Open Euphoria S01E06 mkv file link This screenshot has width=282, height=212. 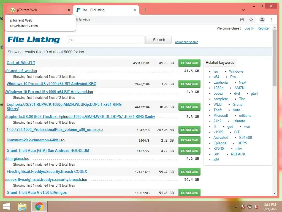[80, 117]
